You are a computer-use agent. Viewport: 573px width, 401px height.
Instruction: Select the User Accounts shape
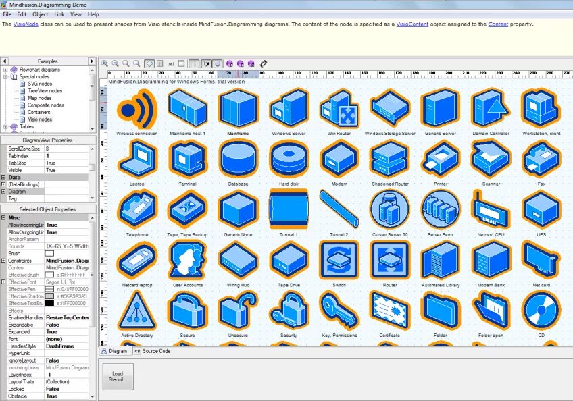(187, 260)
